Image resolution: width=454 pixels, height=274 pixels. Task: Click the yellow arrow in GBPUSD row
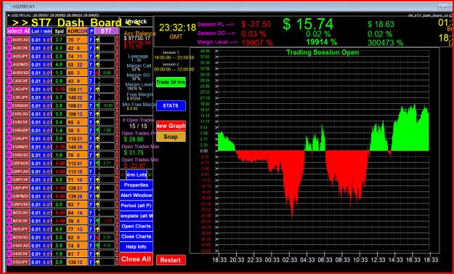(97, 204)
